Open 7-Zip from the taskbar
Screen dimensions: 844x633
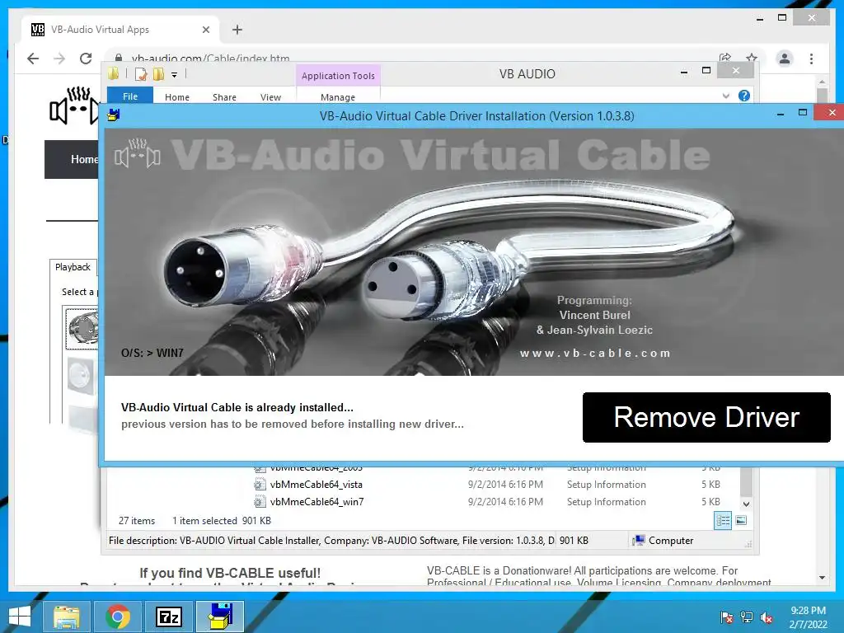[x=168, y=617]
